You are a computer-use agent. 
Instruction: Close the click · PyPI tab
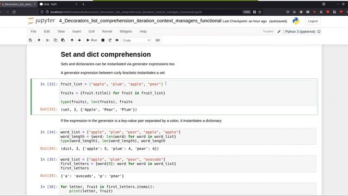tap(76, 4)
